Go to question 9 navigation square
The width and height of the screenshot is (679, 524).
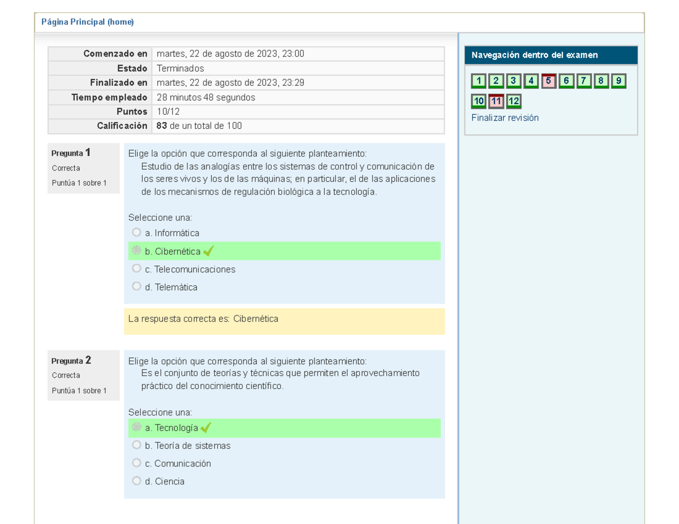(x=618, y=81)
